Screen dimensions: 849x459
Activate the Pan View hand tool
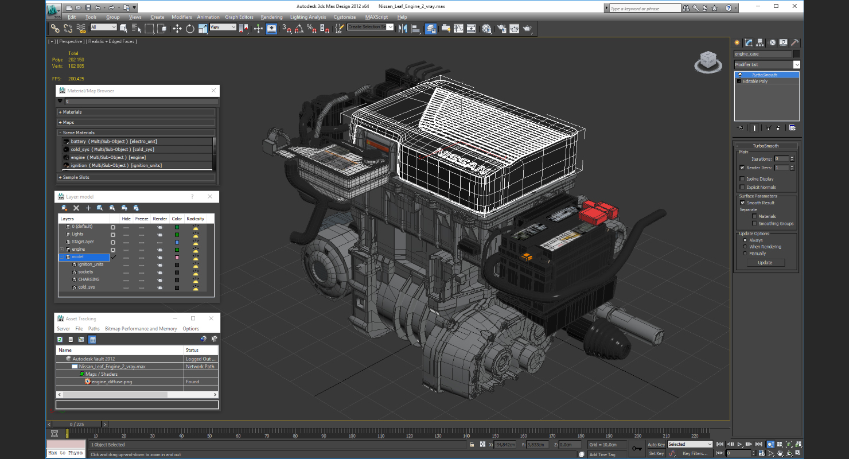click(780, 453)
